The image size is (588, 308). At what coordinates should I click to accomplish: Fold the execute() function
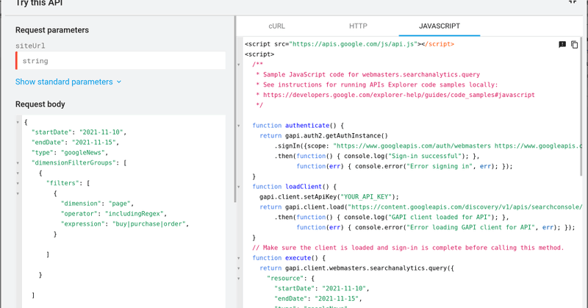click(238, 258)
